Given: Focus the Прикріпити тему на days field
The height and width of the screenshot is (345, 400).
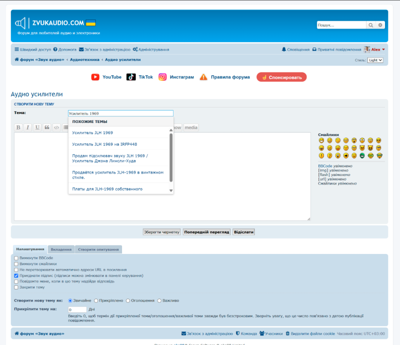Looking at the screenshot, I should coord(77,309).
